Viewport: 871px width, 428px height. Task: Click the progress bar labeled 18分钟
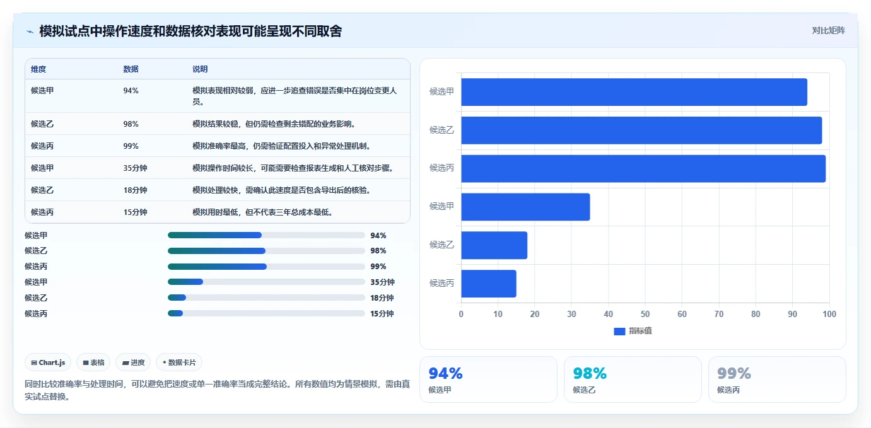pyautogui.click(x=266, y=298)
